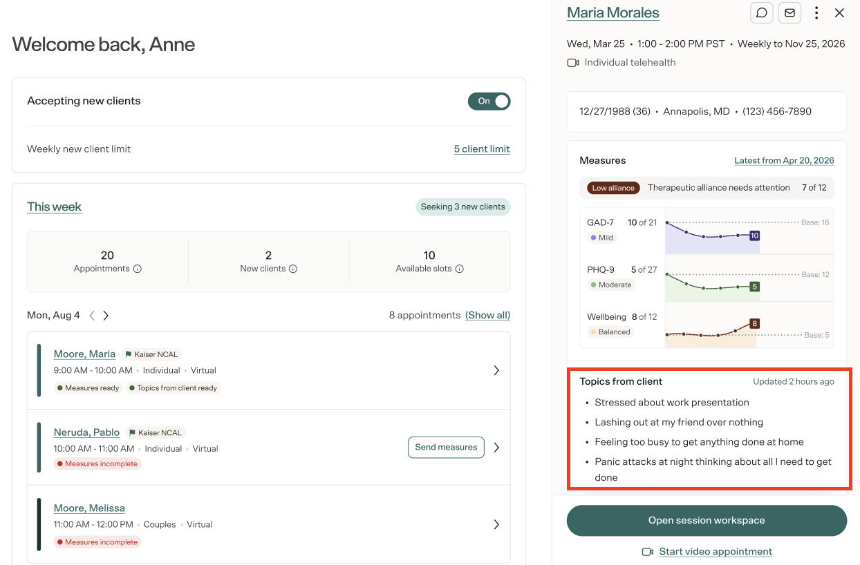860x565 pixels.
Task: Click Topics from client ready tag
Action: (x=174, y=388)
